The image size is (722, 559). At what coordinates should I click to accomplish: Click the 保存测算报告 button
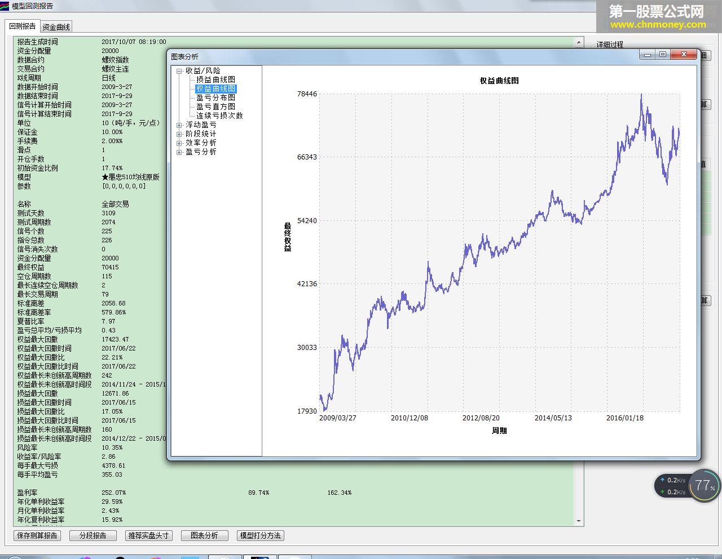[x=38, y=535]
